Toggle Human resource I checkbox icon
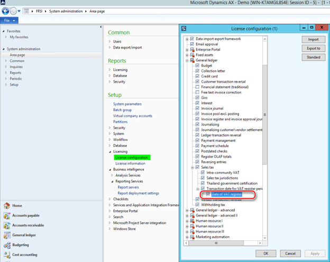Image resolution: width=330 pixels, height=262 pixels. click(x=192, y=221)
